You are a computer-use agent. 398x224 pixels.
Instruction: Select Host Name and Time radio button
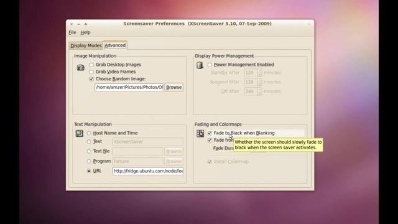[x=89, y=133]
